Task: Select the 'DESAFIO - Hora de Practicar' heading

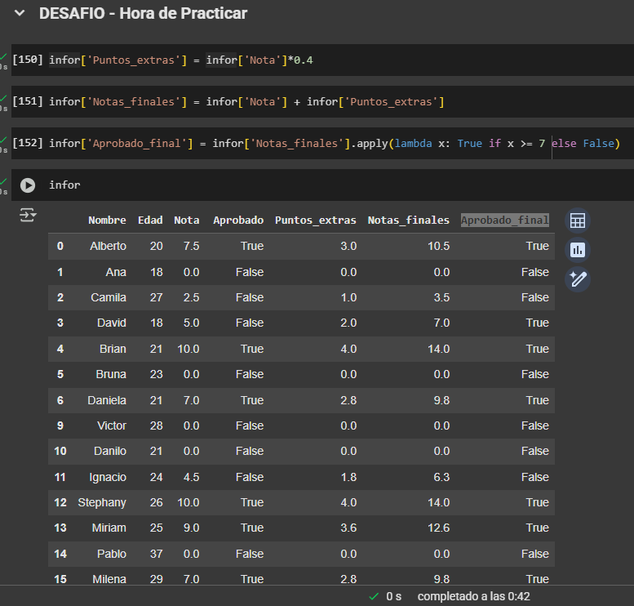Action: 143,14
